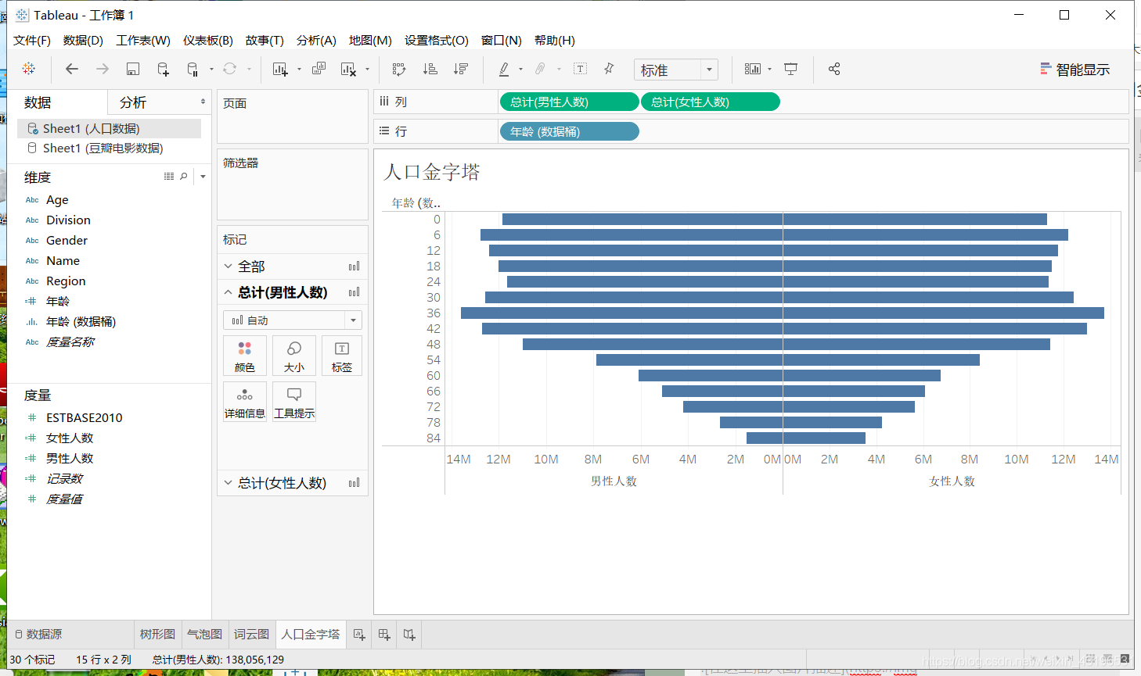The height and width of the screenshot is (676, 1141).
Task: Open the 自动 mark type dropdown
Action: [293, 320]
